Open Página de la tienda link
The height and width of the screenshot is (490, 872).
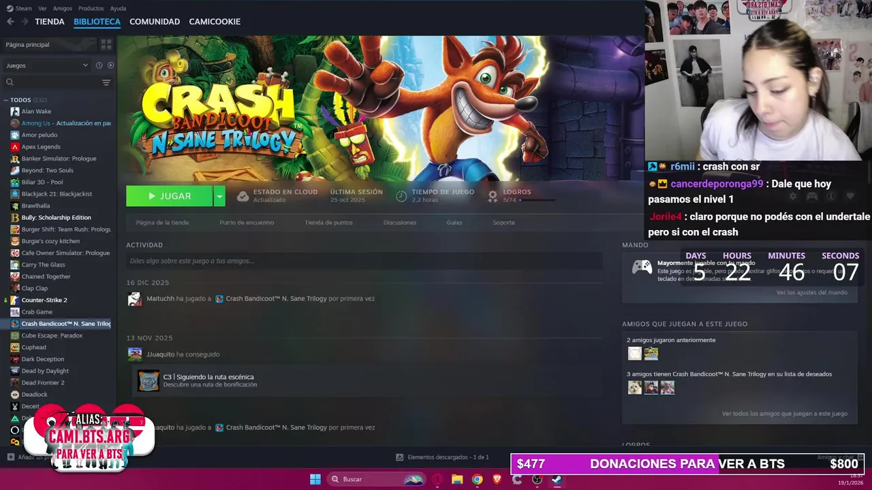pos(162,223)
